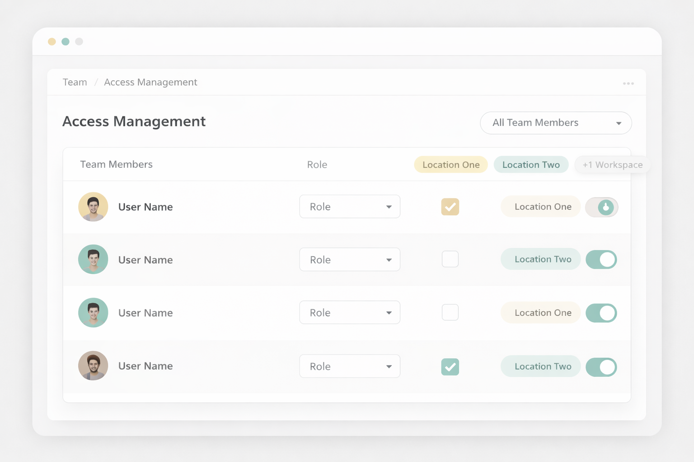Check the second row's empty checkbox

coord(450,259)
